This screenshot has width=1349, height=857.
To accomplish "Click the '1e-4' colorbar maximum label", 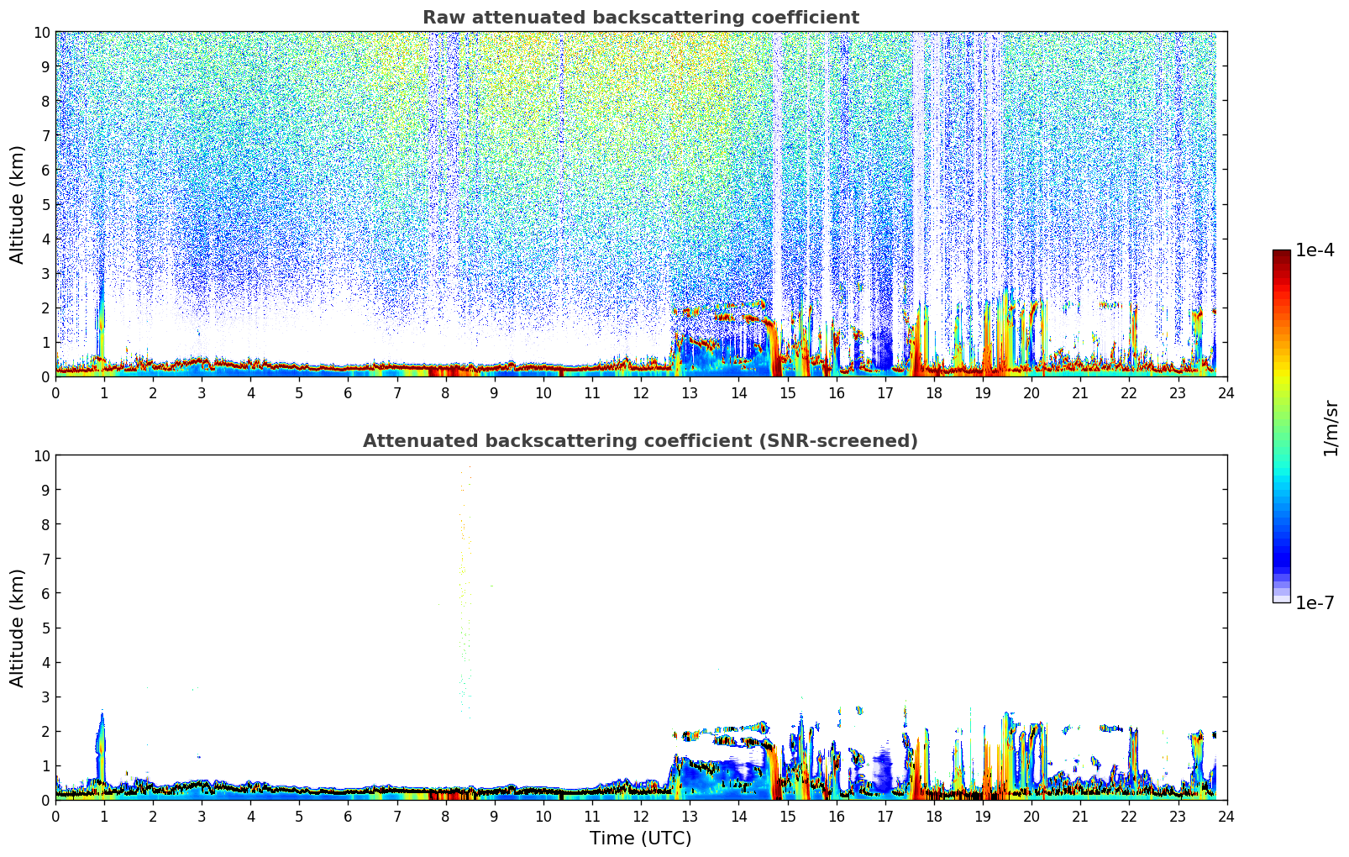I will coord(1315,250).
